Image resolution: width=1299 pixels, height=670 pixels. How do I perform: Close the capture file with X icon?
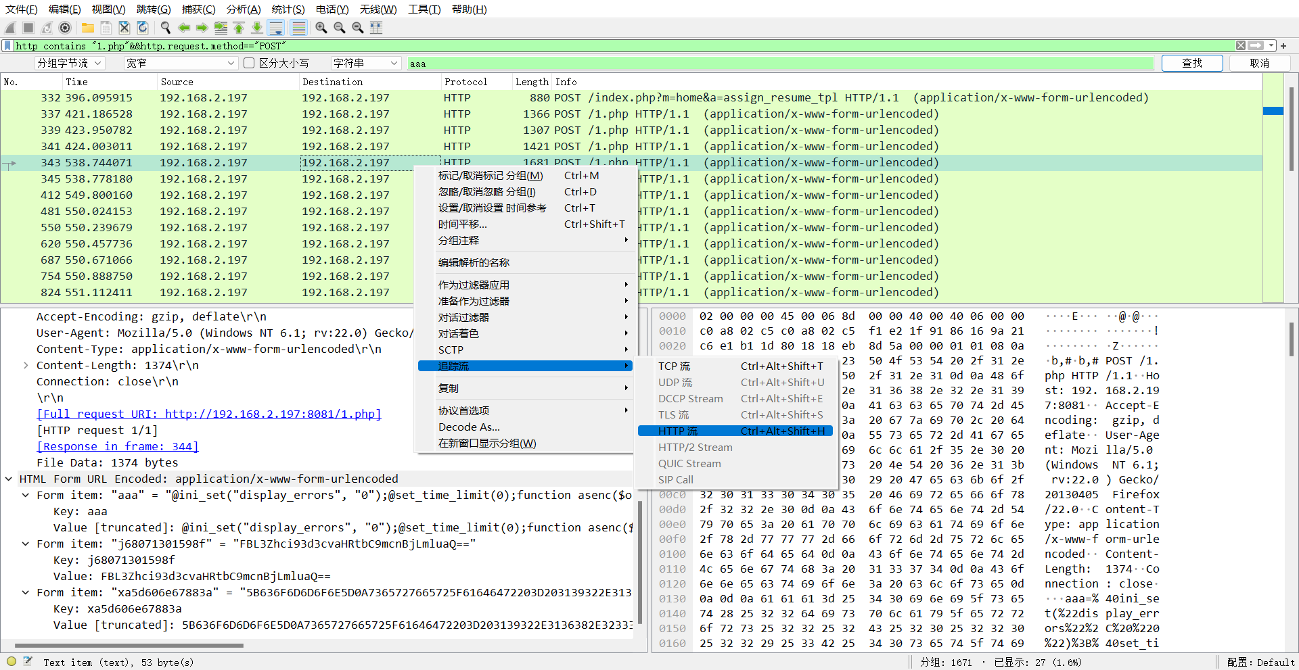(124, 28)
